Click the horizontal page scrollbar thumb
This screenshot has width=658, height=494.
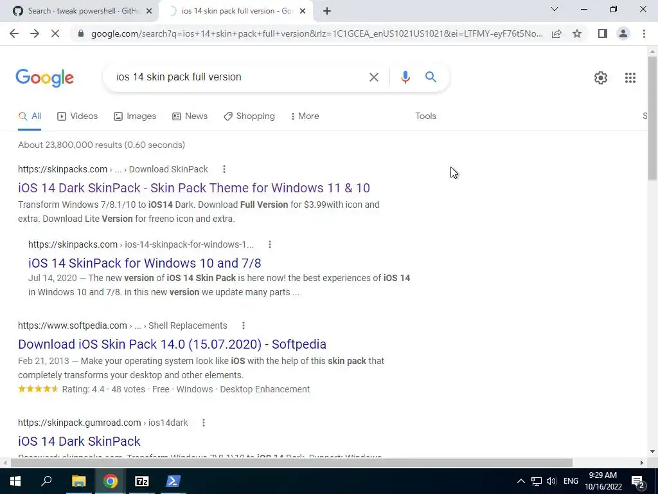click(x=292, y=462)
